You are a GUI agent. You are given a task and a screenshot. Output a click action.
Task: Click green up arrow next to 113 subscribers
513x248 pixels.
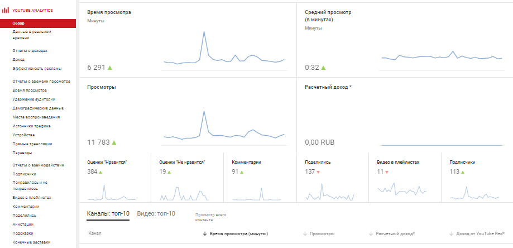[462, 172]
